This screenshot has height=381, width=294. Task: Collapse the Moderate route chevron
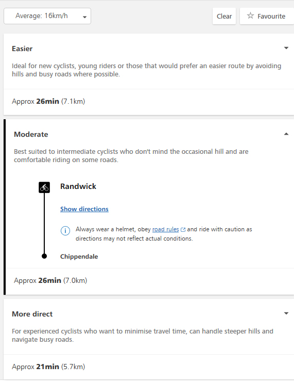(x=286, y=134)
